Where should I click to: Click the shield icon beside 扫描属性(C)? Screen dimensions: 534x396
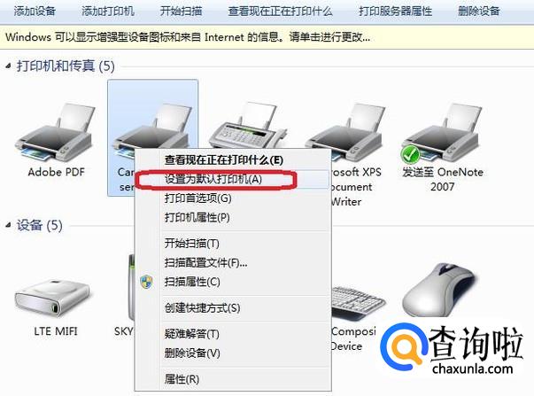point(146,282)
